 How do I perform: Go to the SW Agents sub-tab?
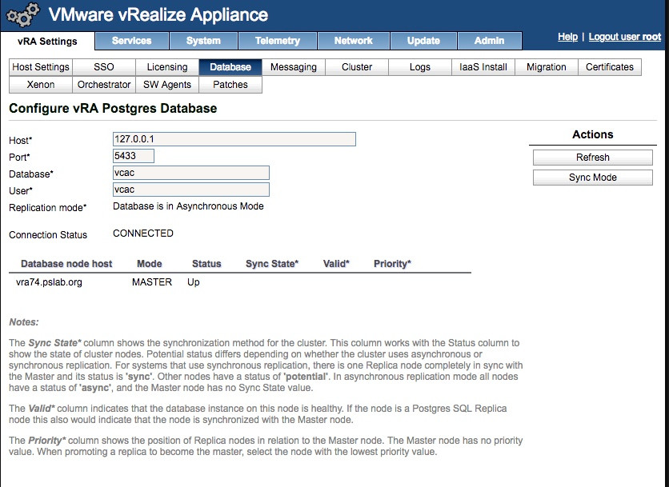point(166,85)
